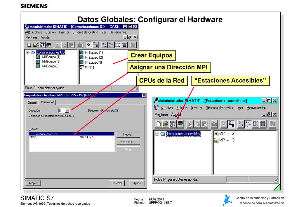Click Accessible Nodes icon in Estaciones accesibles toolbar
The image size is (299, 207).
coord(173,124)
